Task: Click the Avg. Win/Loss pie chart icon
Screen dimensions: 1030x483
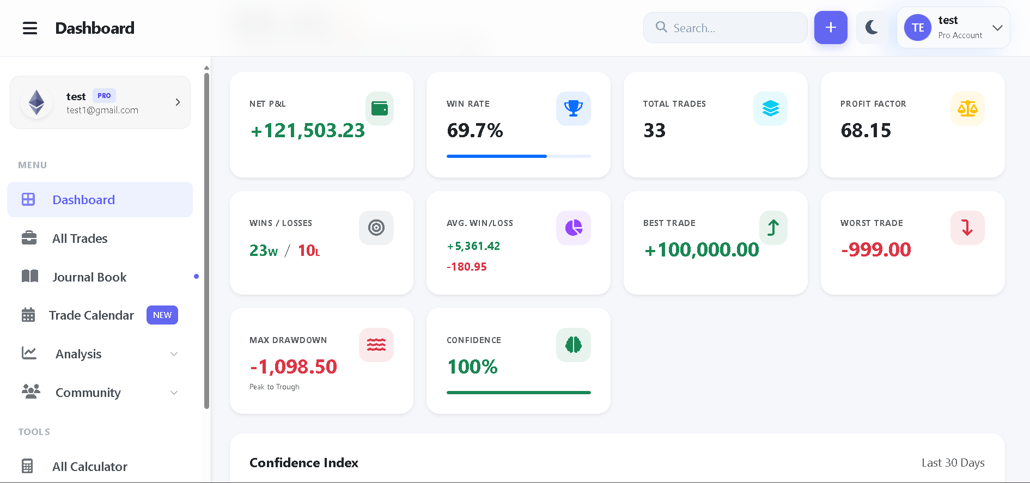Action: pos(574,228)
